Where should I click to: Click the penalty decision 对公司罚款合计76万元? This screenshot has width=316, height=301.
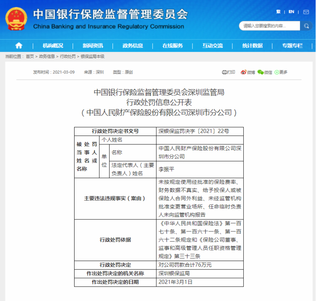185,265
